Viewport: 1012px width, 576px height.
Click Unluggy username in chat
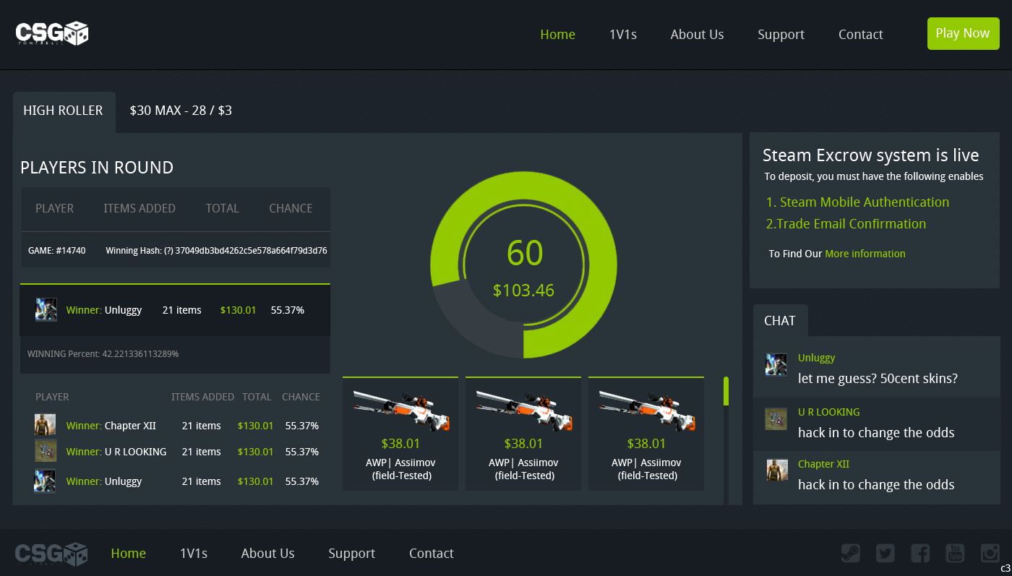tap(817, 358)
